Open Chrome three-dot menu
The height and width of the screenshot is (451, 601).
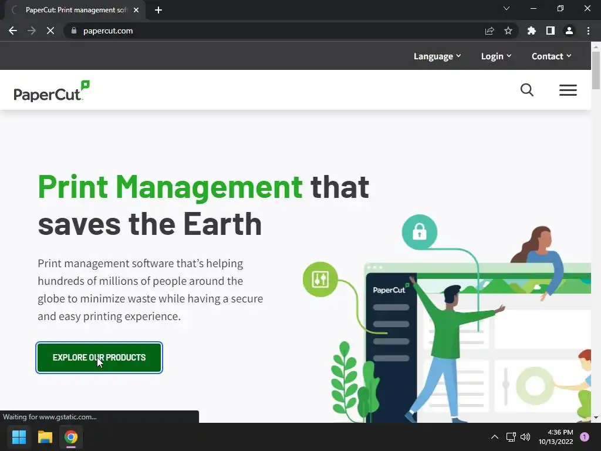pyautogui.click(x=588, y=31)
